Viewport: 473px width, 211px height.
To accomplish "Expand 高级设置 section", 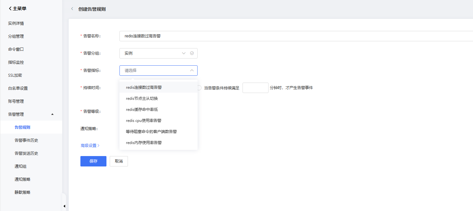I will coord(90,146).
